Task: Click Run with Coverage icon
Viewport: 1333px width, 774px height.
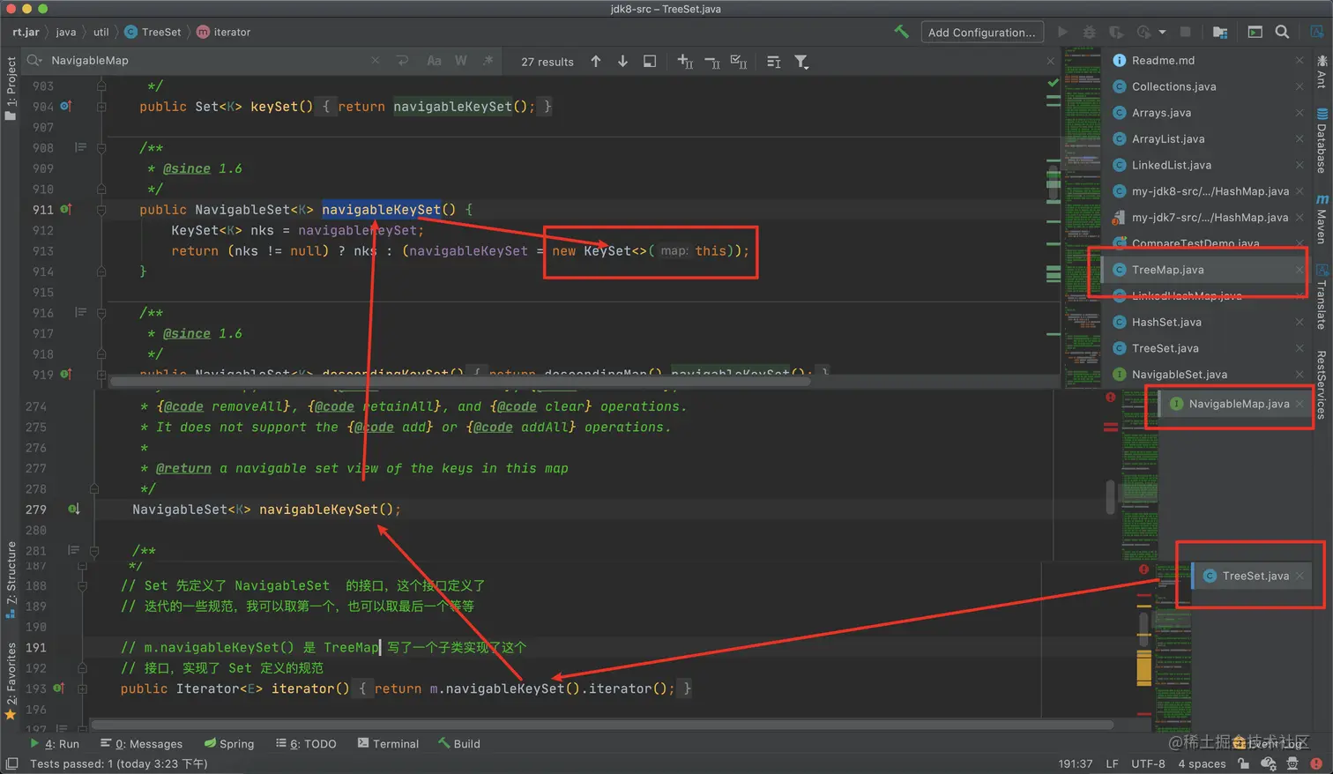Action: pyautogui.click(x=1115, y=32)
